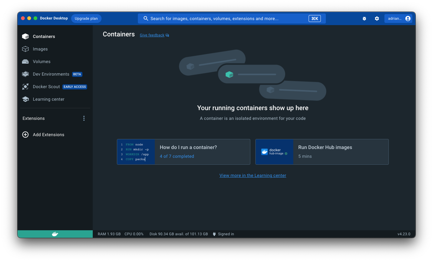The height and width of the screenshot is (261, 433).
Task: Click the plus icon next to Add Extensions
Action: point(25,135)
